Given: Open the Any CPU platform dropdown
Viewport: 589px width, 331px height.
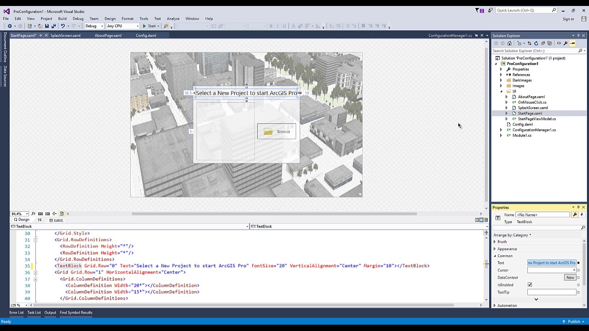Looking at the screenshot, I should (137, 26).
